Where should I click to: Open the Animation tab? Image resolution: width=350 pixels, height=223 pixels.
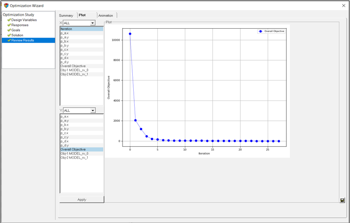pos(105,15)
